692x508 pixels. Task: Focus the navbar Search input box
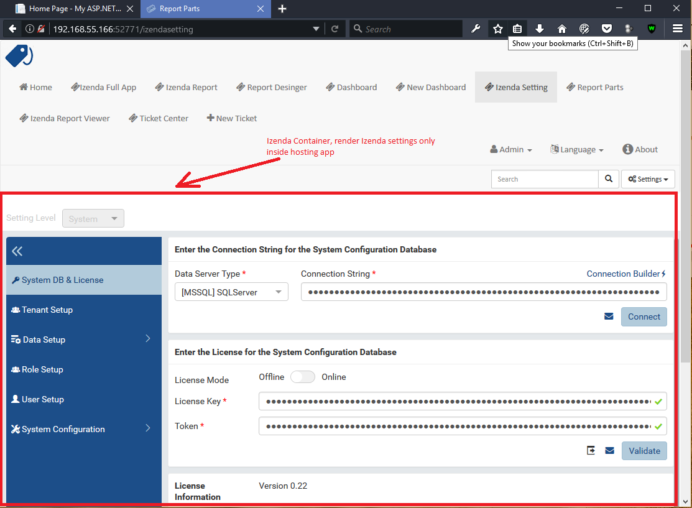(545, 178)
